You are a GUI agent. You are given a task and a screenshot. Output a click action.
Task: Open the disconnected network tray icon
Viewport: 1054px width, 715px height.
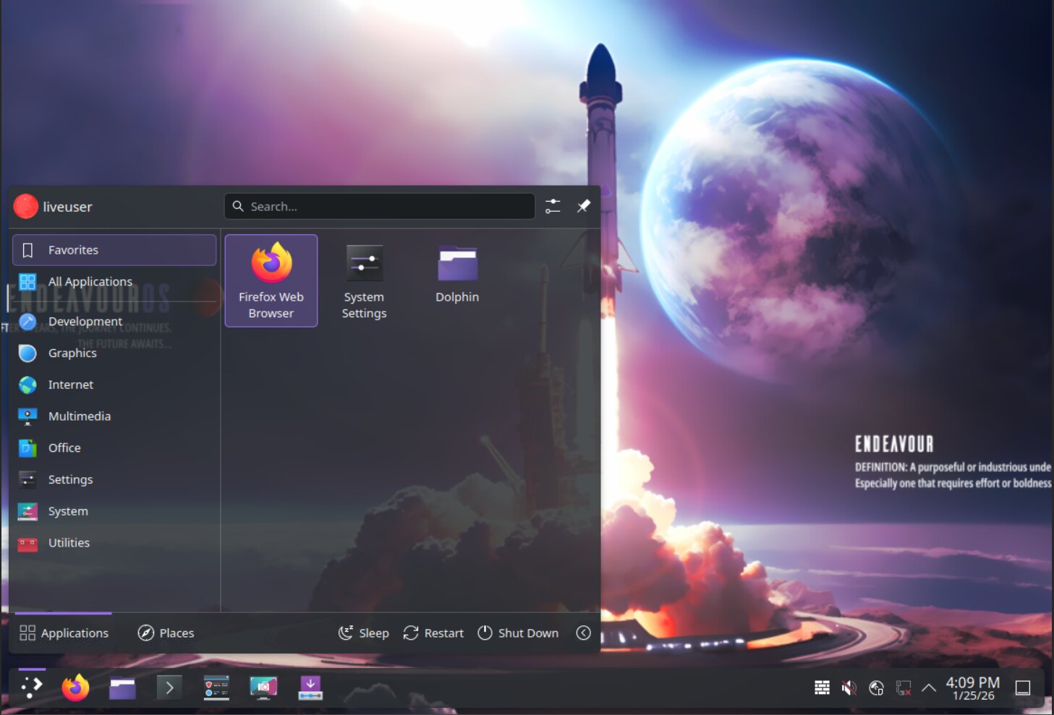point(903,688)
